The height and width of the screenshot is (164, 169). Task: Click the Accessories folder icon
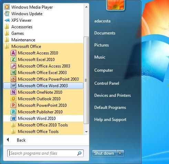7,27
